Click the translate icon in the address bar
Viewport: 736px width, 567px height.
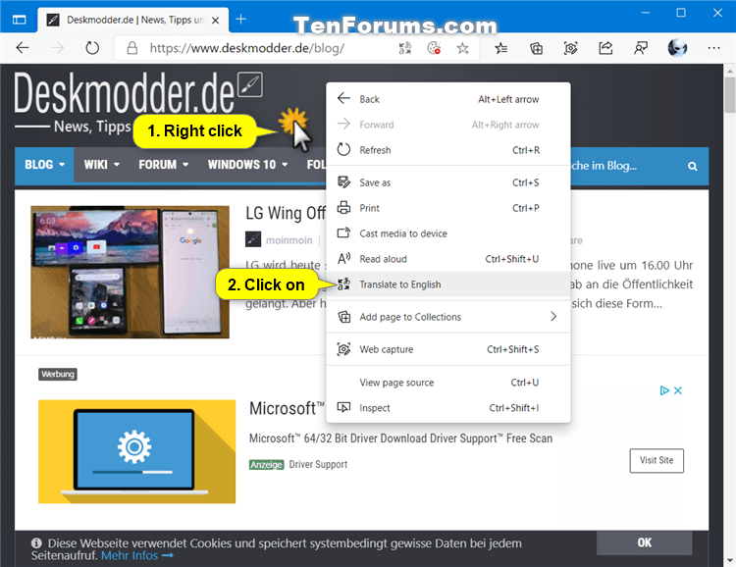pos(405,48)
